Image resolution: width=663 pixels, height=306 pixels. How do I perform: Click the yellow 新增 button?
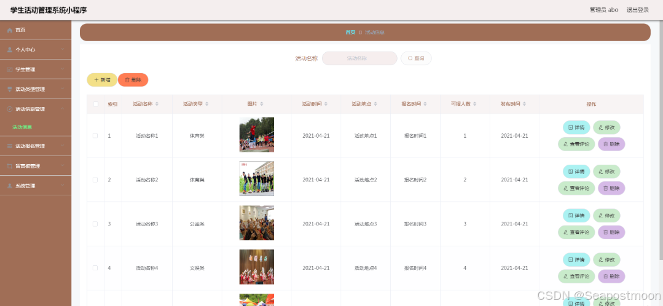(x=102, y=80)
